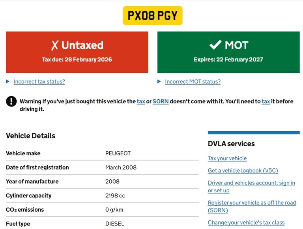
Task: Expand the 'Incorrect MOT status?' arrow
Action: tap(159, 82)
